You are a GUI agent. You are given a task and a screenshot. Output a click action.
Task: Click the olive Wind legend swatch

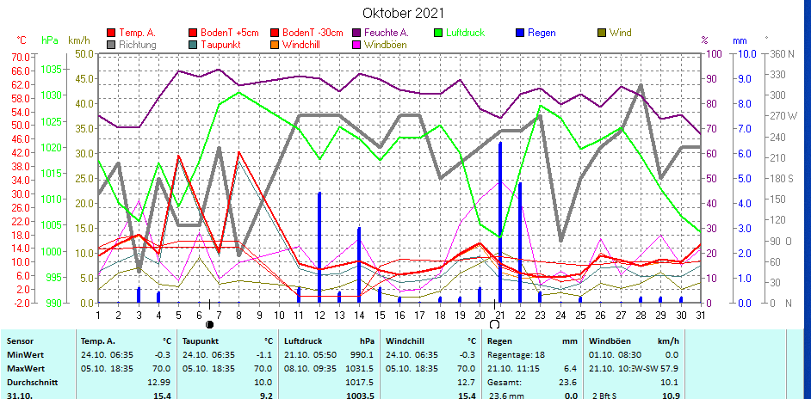click(602, 33)
